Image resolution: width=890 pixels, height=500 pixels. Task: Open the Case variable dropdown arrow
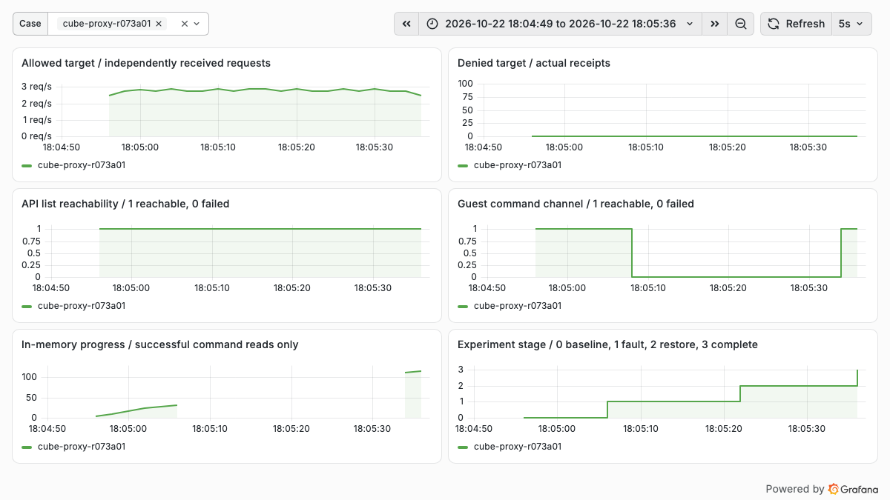[x=197, y=24]
